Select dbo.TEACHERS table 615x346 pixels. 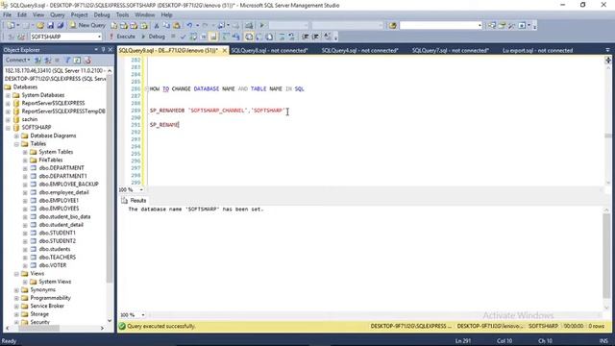pos(58,258)
